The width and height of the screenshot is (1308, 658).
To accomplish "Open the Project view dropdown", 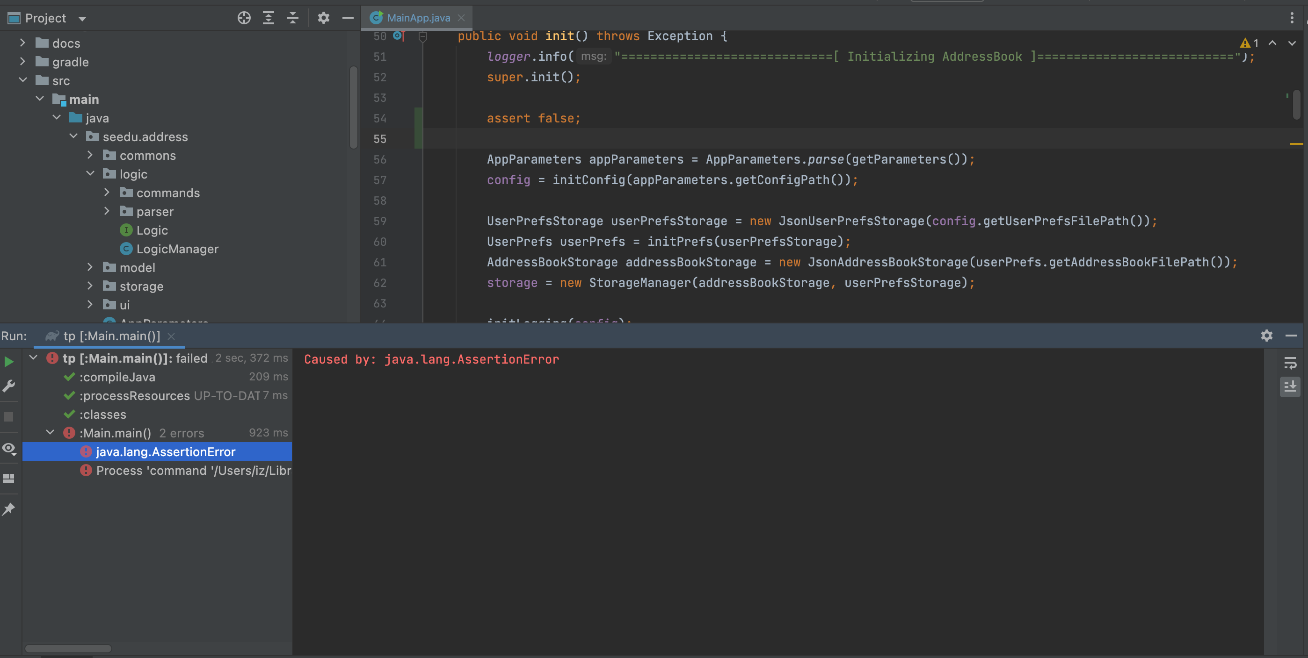I will pyautogui.click(x=82, y=19).
